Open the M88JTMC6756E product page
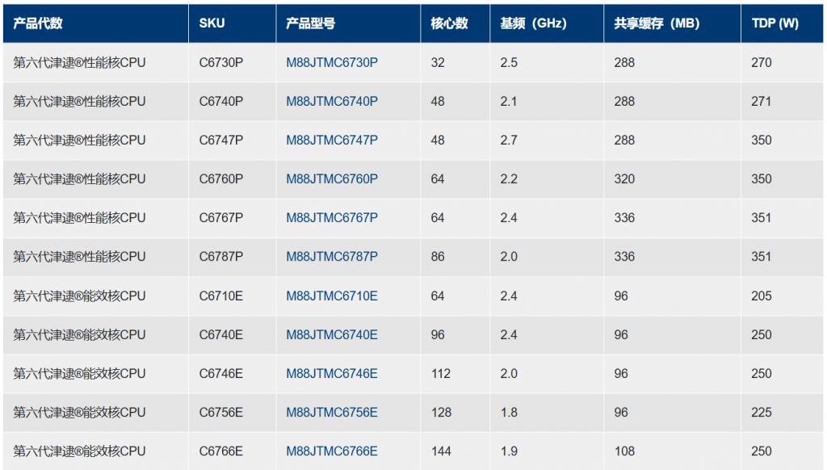Screen dimensions: 827x470 (331, 412)
